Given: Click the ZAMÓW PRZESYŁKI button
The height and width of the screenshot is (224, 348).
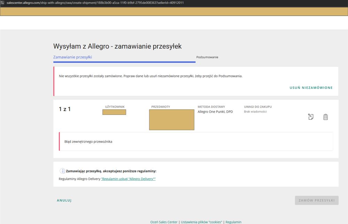Looking at the screenshot, I should 316,200.
